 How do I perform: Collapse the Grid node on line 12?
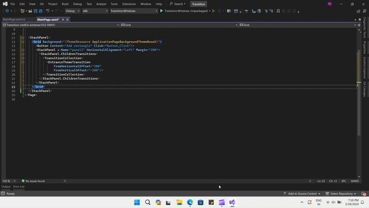(x=23, y=42)
